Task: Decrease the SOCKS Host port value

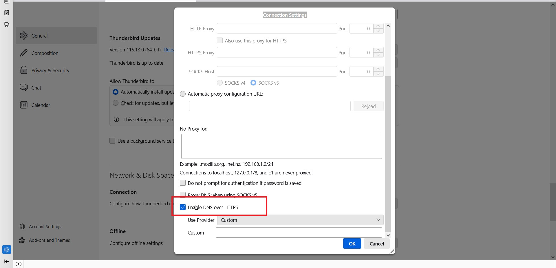Action: 378,74
